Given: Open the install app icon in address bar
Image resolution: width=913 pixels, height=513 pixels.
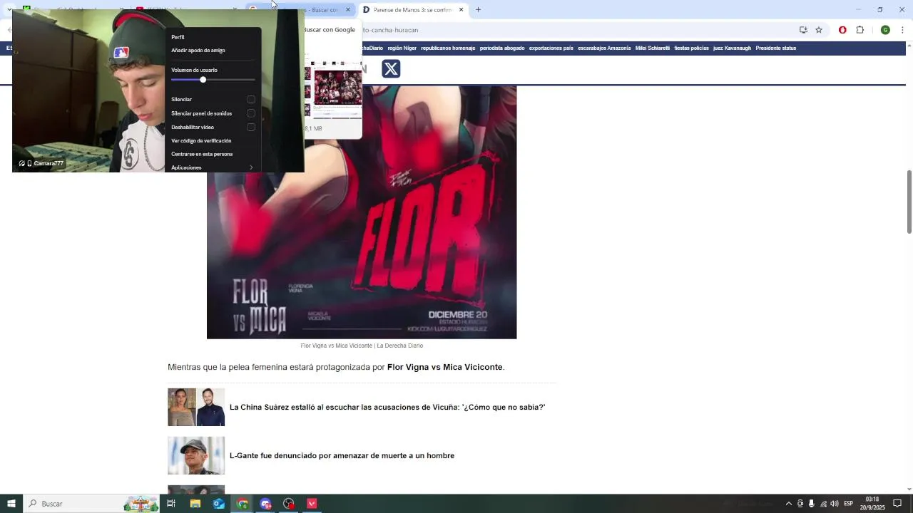Looking at the screenshot, I should (803, 30).
